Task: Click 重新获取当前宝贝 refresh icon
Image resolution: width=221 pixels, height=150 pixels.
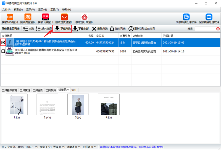Action: (131, 29)
